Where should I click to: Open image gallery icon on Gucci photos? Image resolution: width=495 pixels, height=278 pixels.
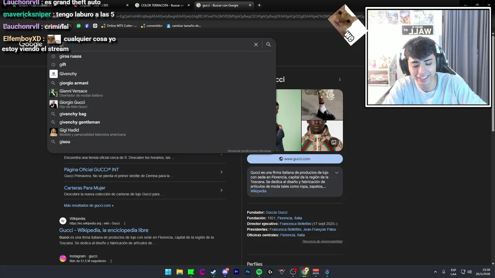tap(334, 142)
